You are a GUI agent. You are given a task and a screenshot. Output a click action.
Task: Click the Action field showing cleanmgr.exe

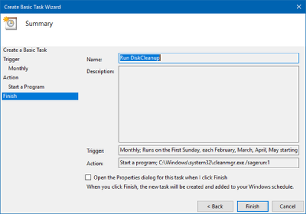point(208,163)
